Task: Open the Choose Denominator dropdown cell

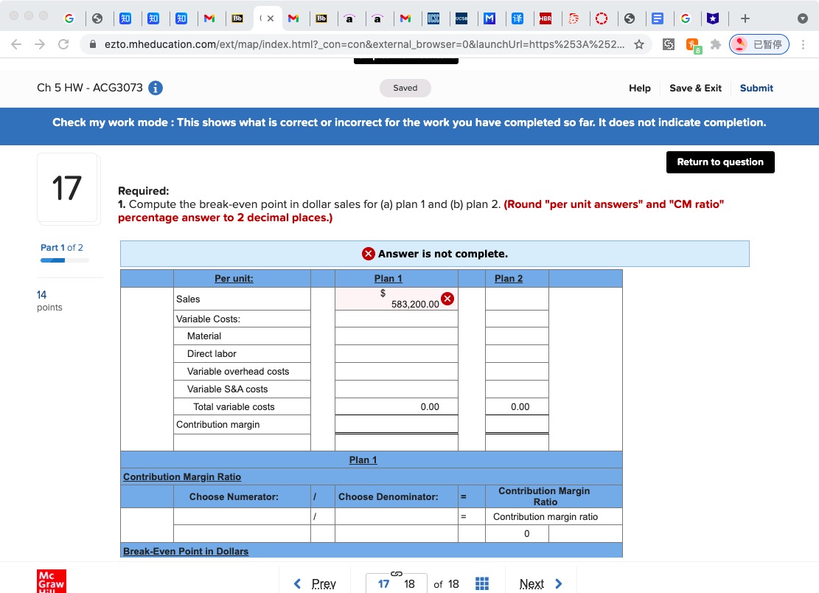Action: [x=397, y=517]
